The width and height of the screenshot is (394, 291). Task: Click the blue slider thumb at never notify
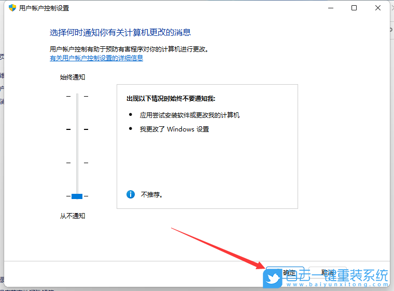77,196
